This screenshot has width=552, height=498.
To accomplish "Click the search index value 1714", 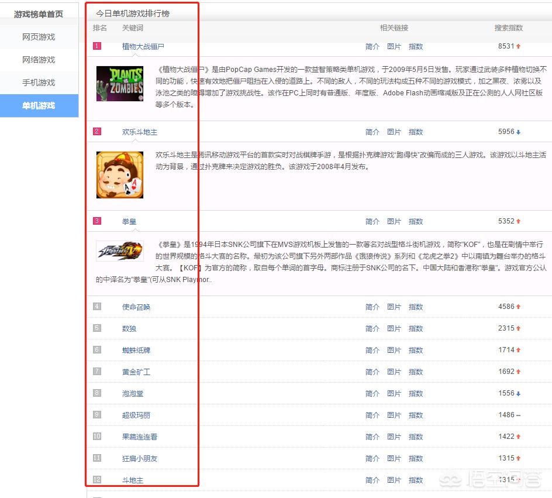I will (506, 350).
